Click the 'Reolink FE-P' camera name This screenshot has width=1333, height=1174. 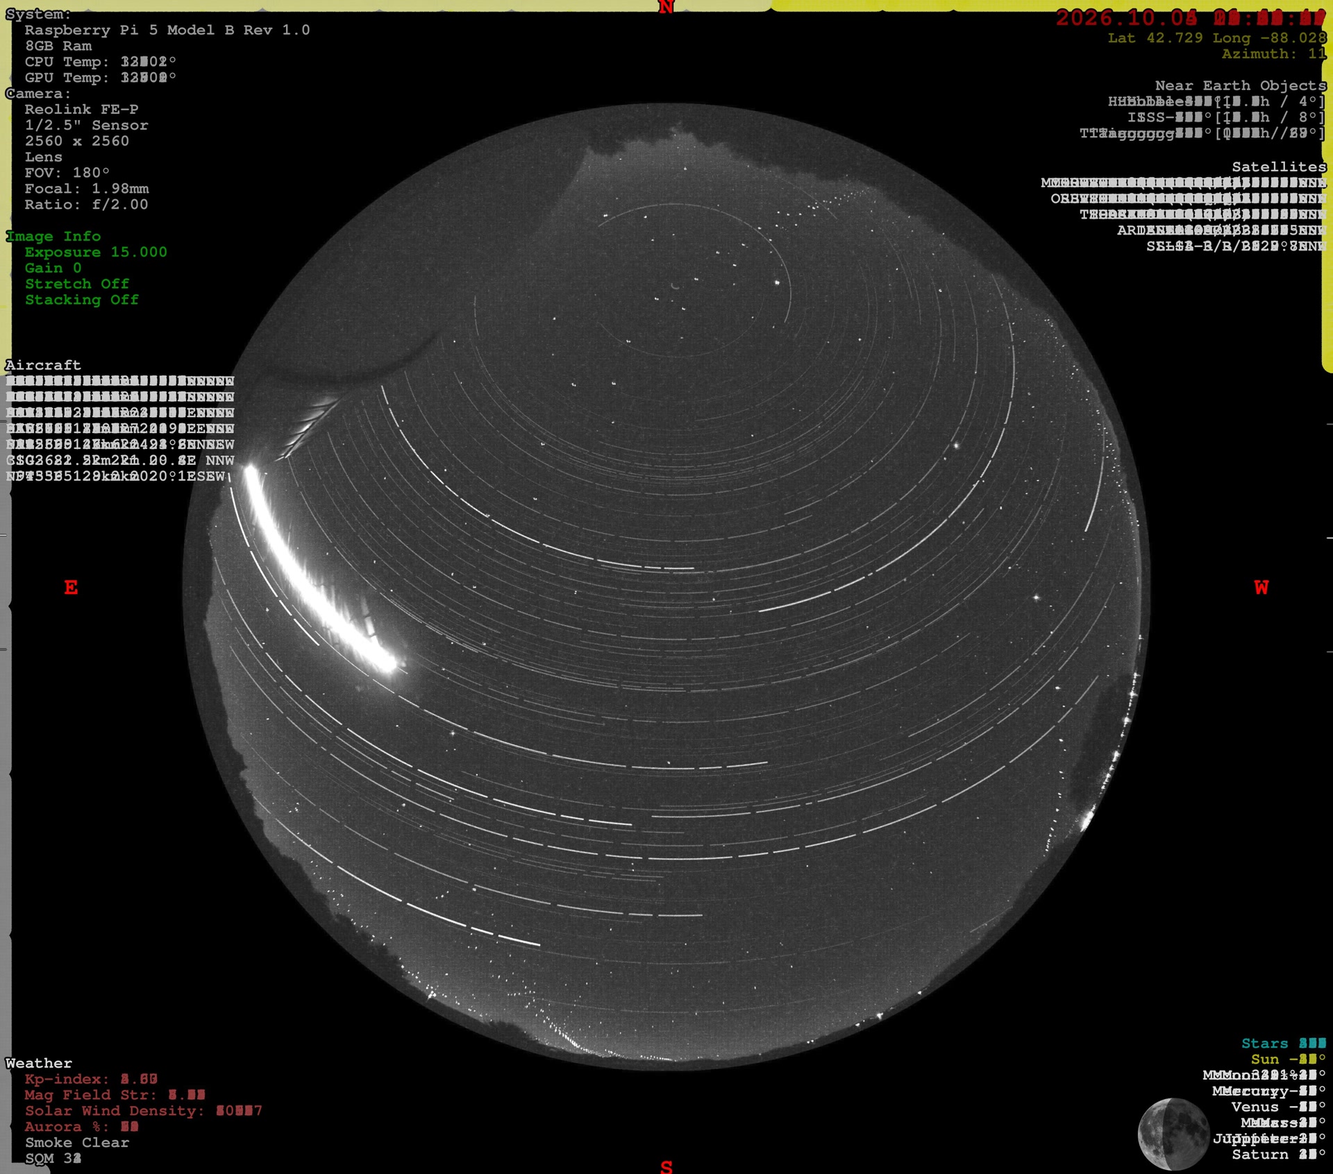click(x=81, y=109)
